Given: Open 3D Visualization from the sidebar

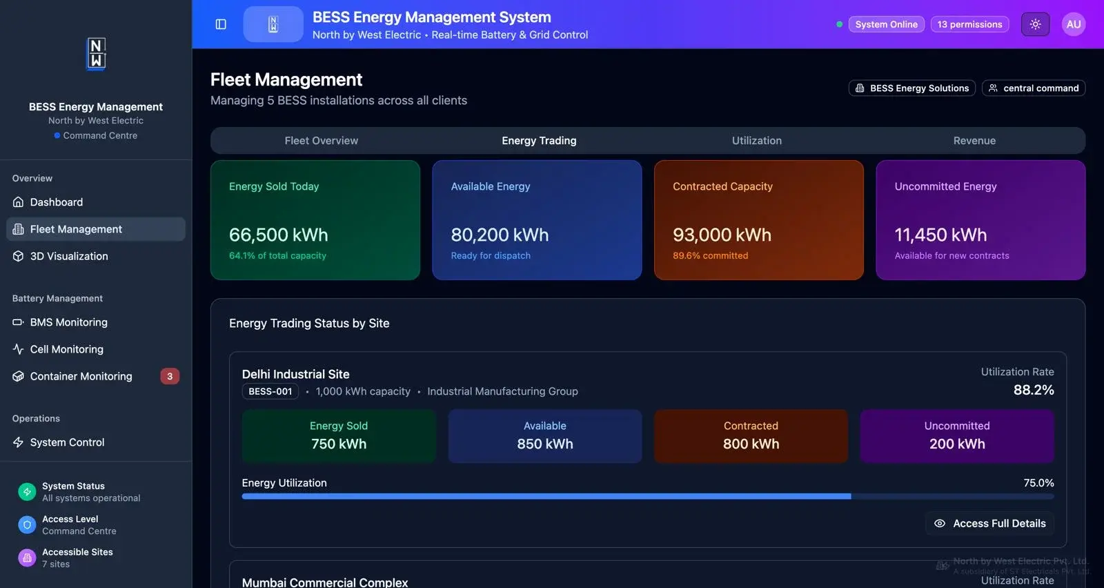Looking at the screenshot, I should click(x=96, y=256).
